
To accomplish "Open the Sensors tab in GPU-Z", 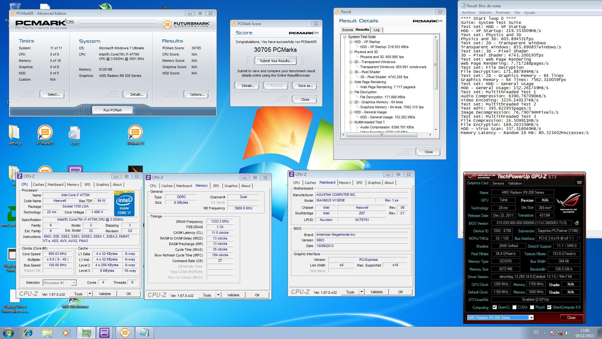I will pyautogui.click(x=498, y=183).
